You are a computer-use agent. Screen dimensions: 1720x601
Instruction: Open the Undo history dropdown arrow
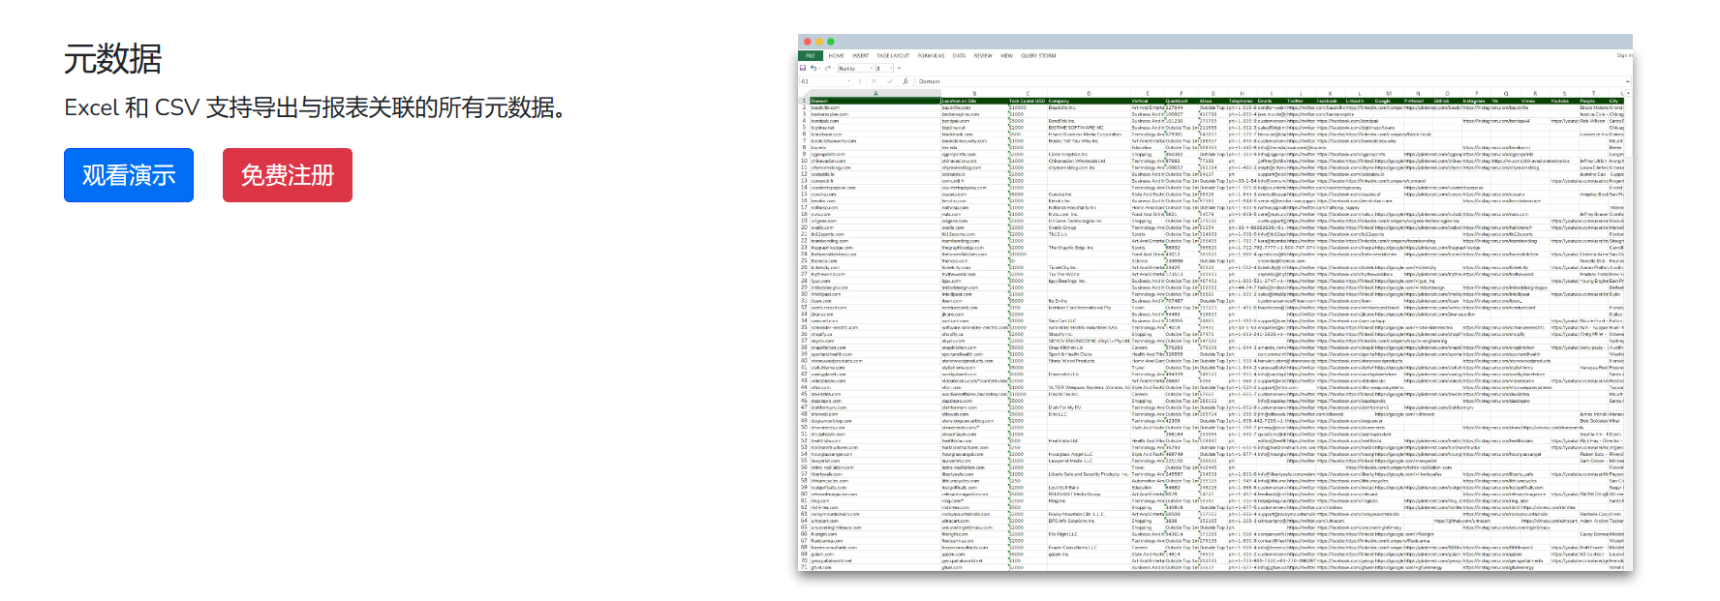pos(819,69)
